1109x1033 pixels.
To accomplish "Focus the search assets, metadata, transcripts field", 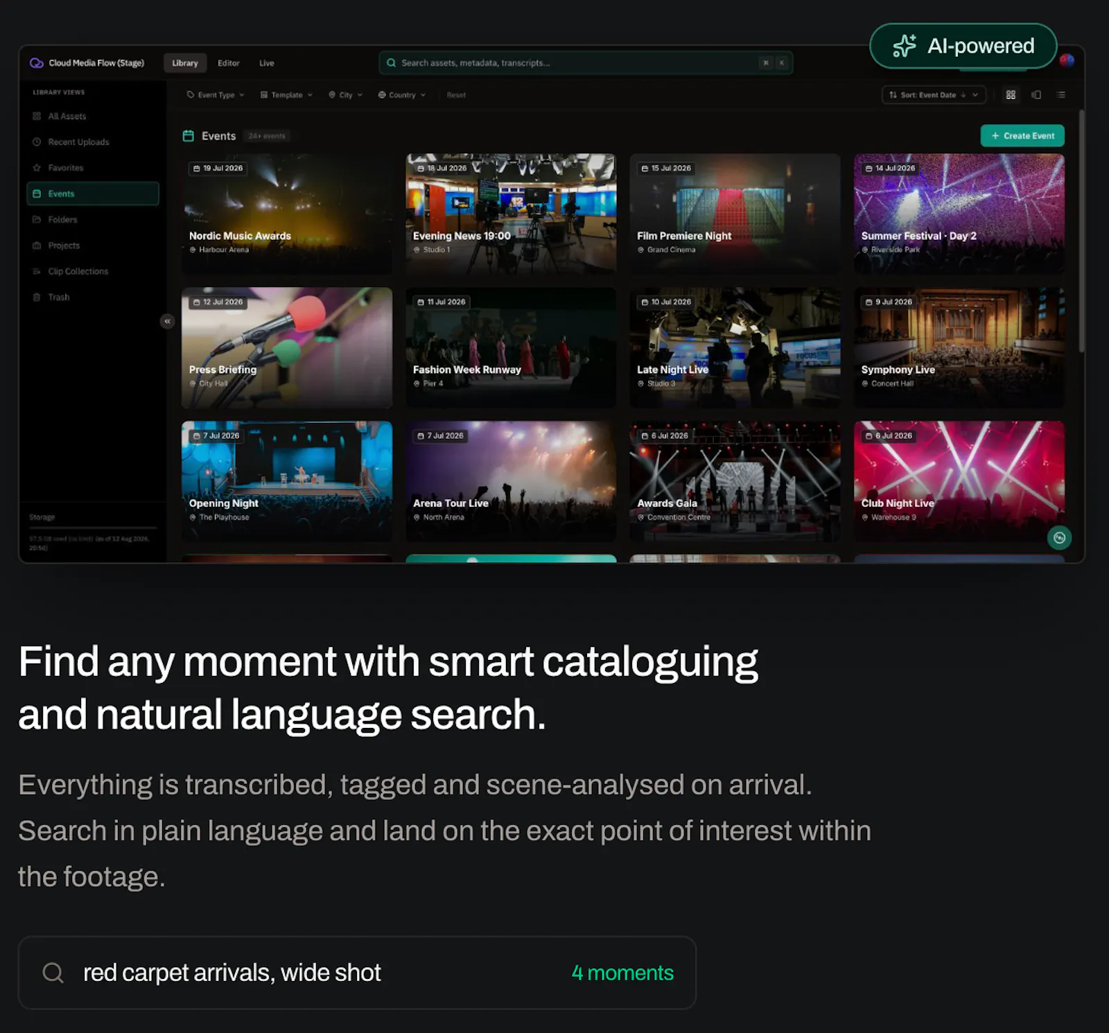I will pyautogui.click(x=586, y=63).
